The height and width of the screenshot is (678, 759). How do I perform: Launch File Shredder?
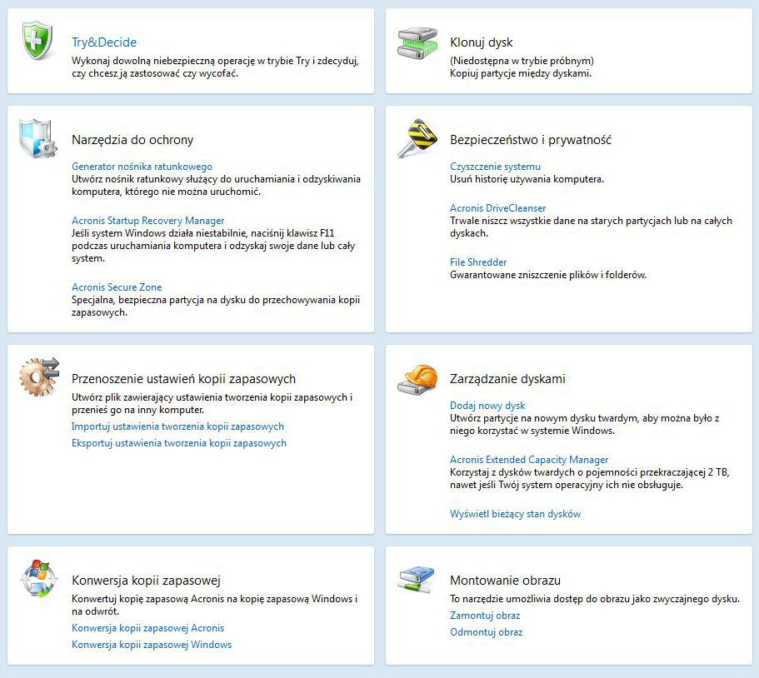[478, 262]
